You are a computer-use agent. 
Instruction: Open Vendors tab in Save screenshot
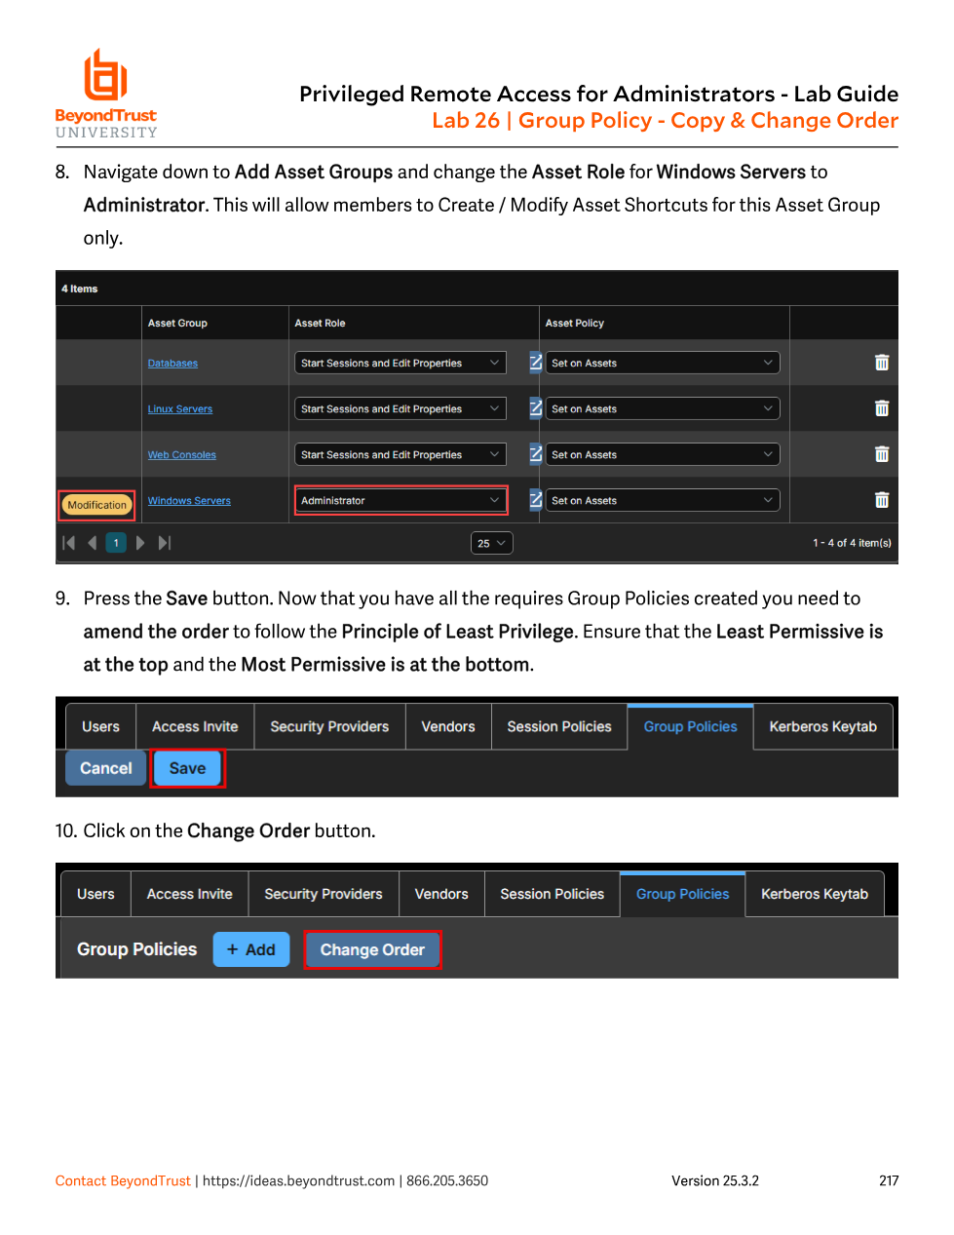448,727
